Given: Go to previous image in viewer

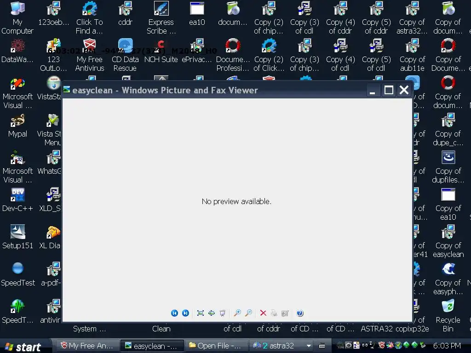Looking at the screenshot, I should (174, 313).
